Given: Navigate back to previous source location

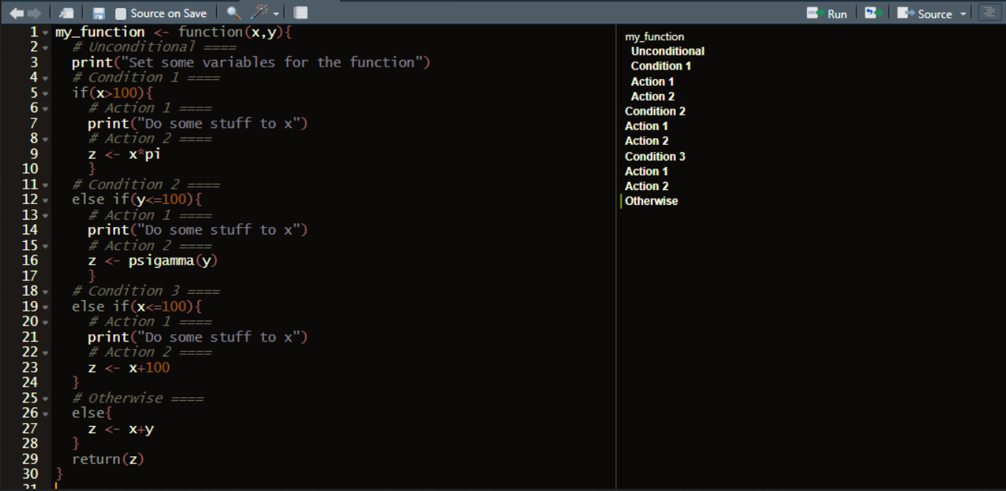Looking at the screenshot, I should tap(15, 12).
